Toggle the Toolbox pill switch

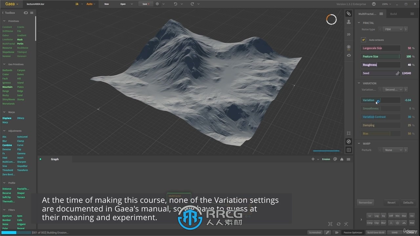pos(26,13)
